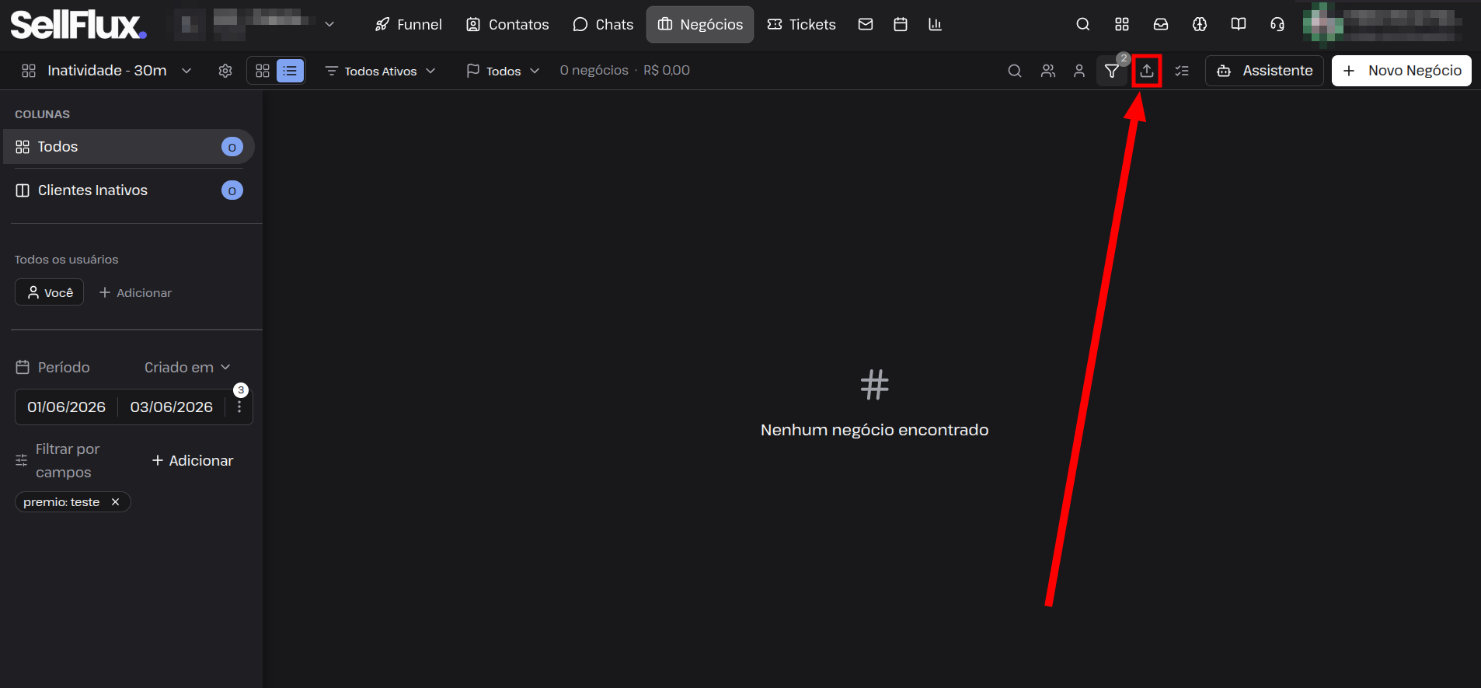
Task: Remove the premio: teste filter chip
Action: pos(115,502)
